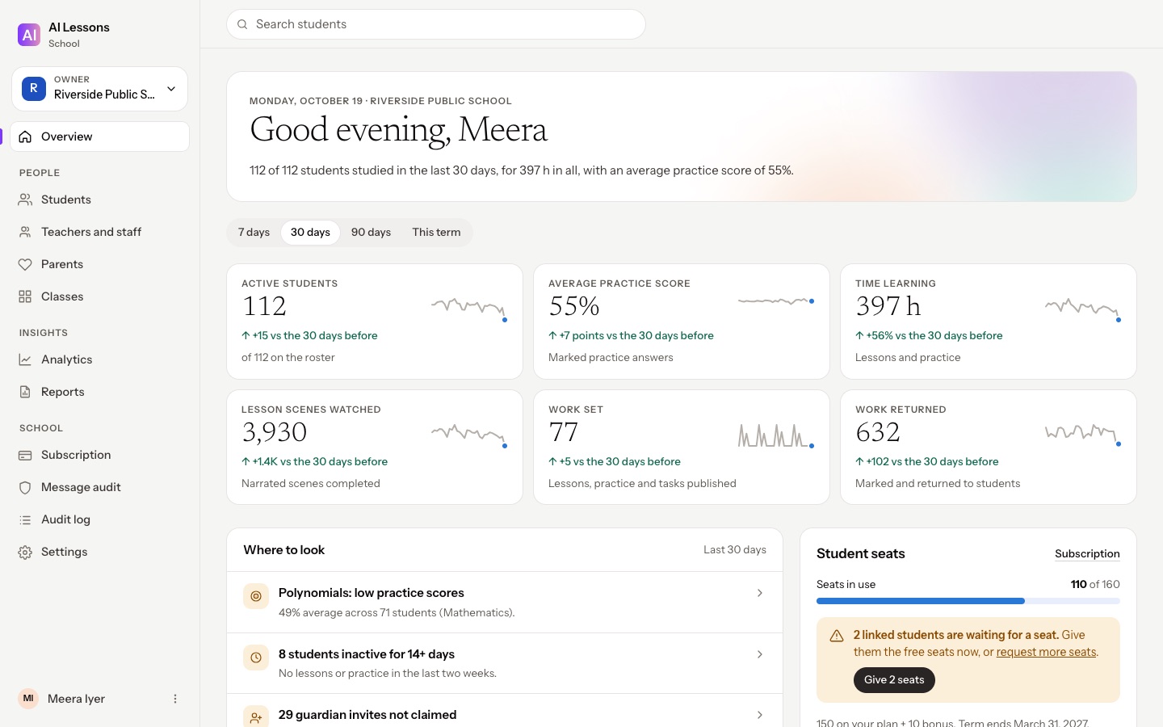
Task: Expand the Polynomials low practice scores row
Action: [x=505, y=602]
